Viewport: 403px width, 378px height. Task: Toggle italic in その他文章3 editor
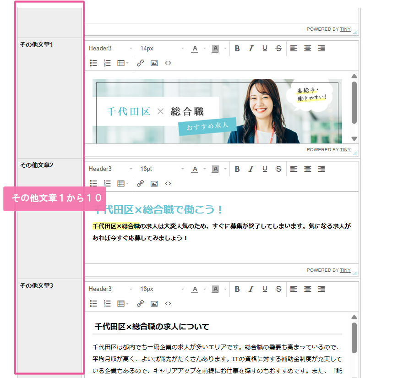tap(251, 289)
